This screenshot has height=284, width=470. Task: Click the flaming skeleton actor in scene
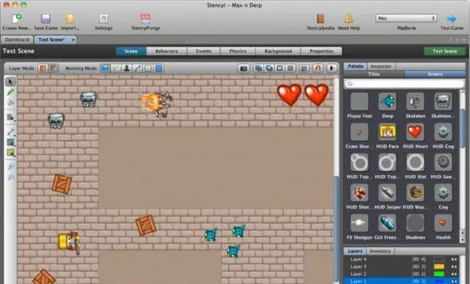click(x=158, y=104)
